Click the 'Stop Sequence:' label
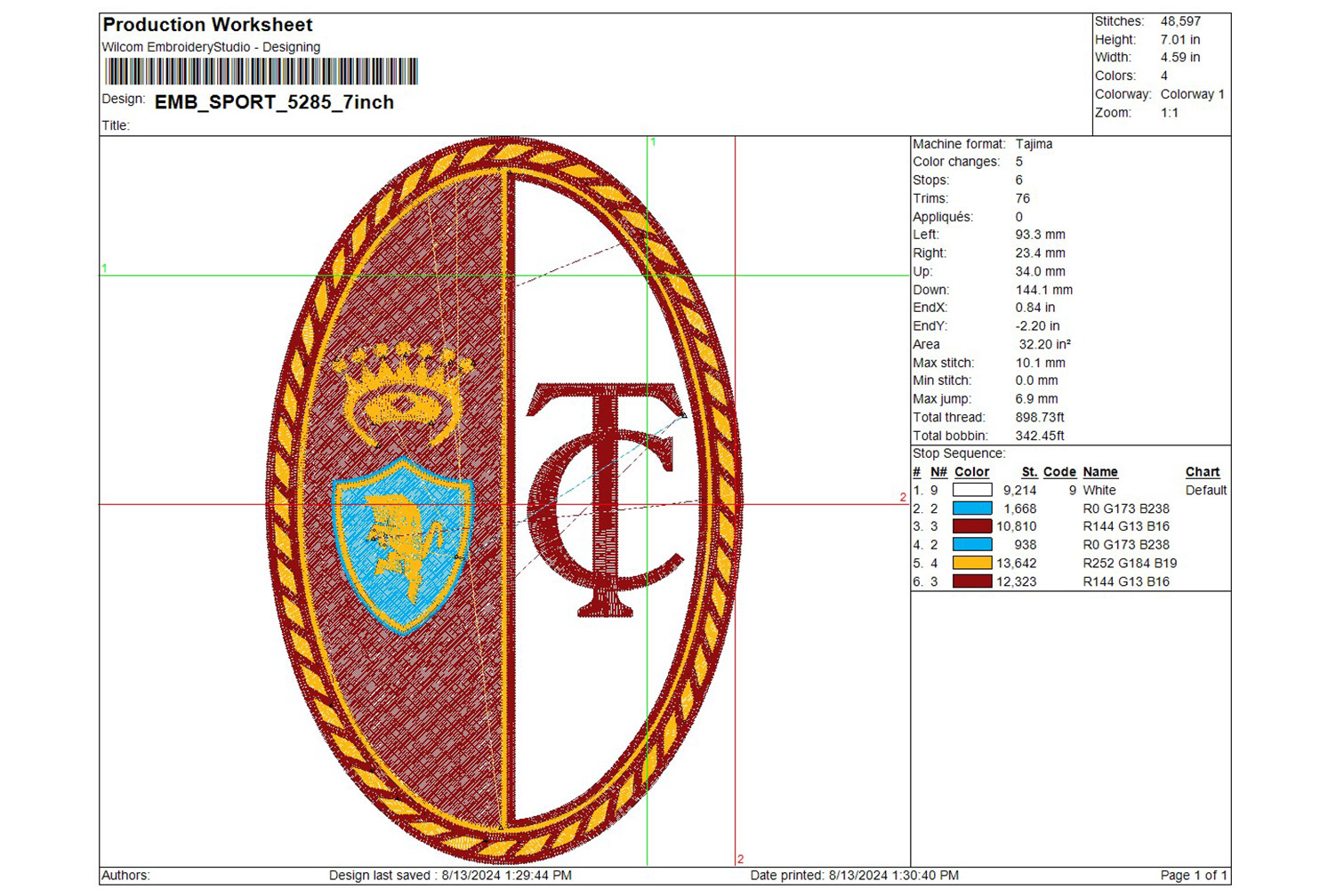Image resolution: width=1336 pixels, height=889 pixels. pos(958,453)
